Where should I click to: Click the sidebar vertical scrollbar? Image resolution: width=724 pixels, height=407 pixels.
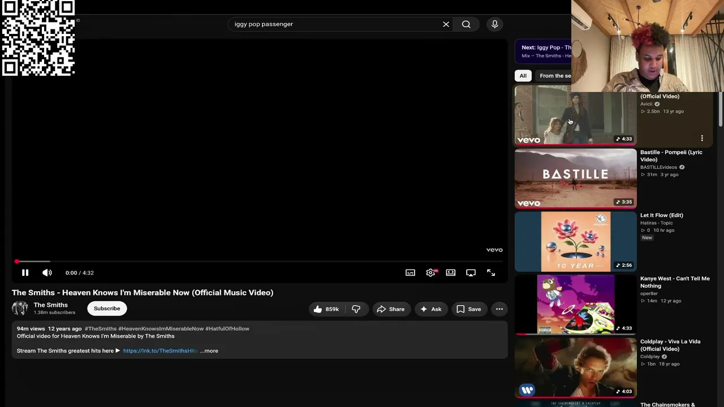click(720, 110)
